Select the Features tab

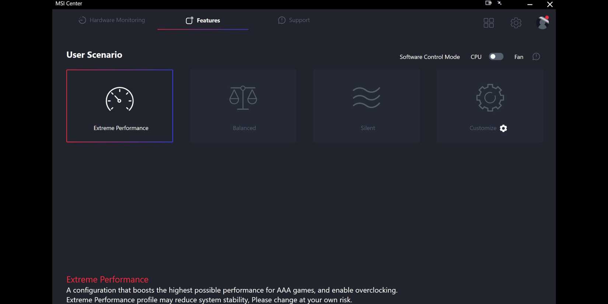tap(203, 21)
